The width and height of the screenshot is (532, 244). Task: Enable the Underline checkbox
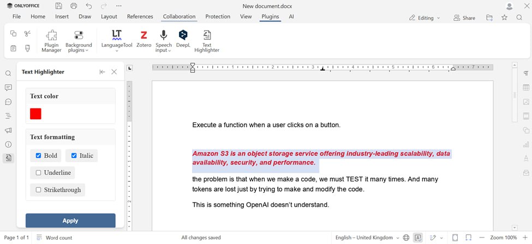[38, 173]
